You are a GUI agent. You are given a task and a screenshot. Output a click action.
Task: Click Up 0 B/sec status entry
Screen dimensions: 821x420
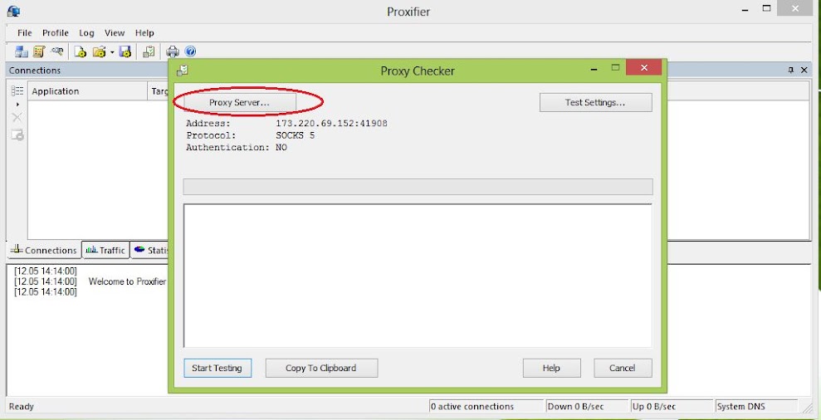click(x=672, y=407)
